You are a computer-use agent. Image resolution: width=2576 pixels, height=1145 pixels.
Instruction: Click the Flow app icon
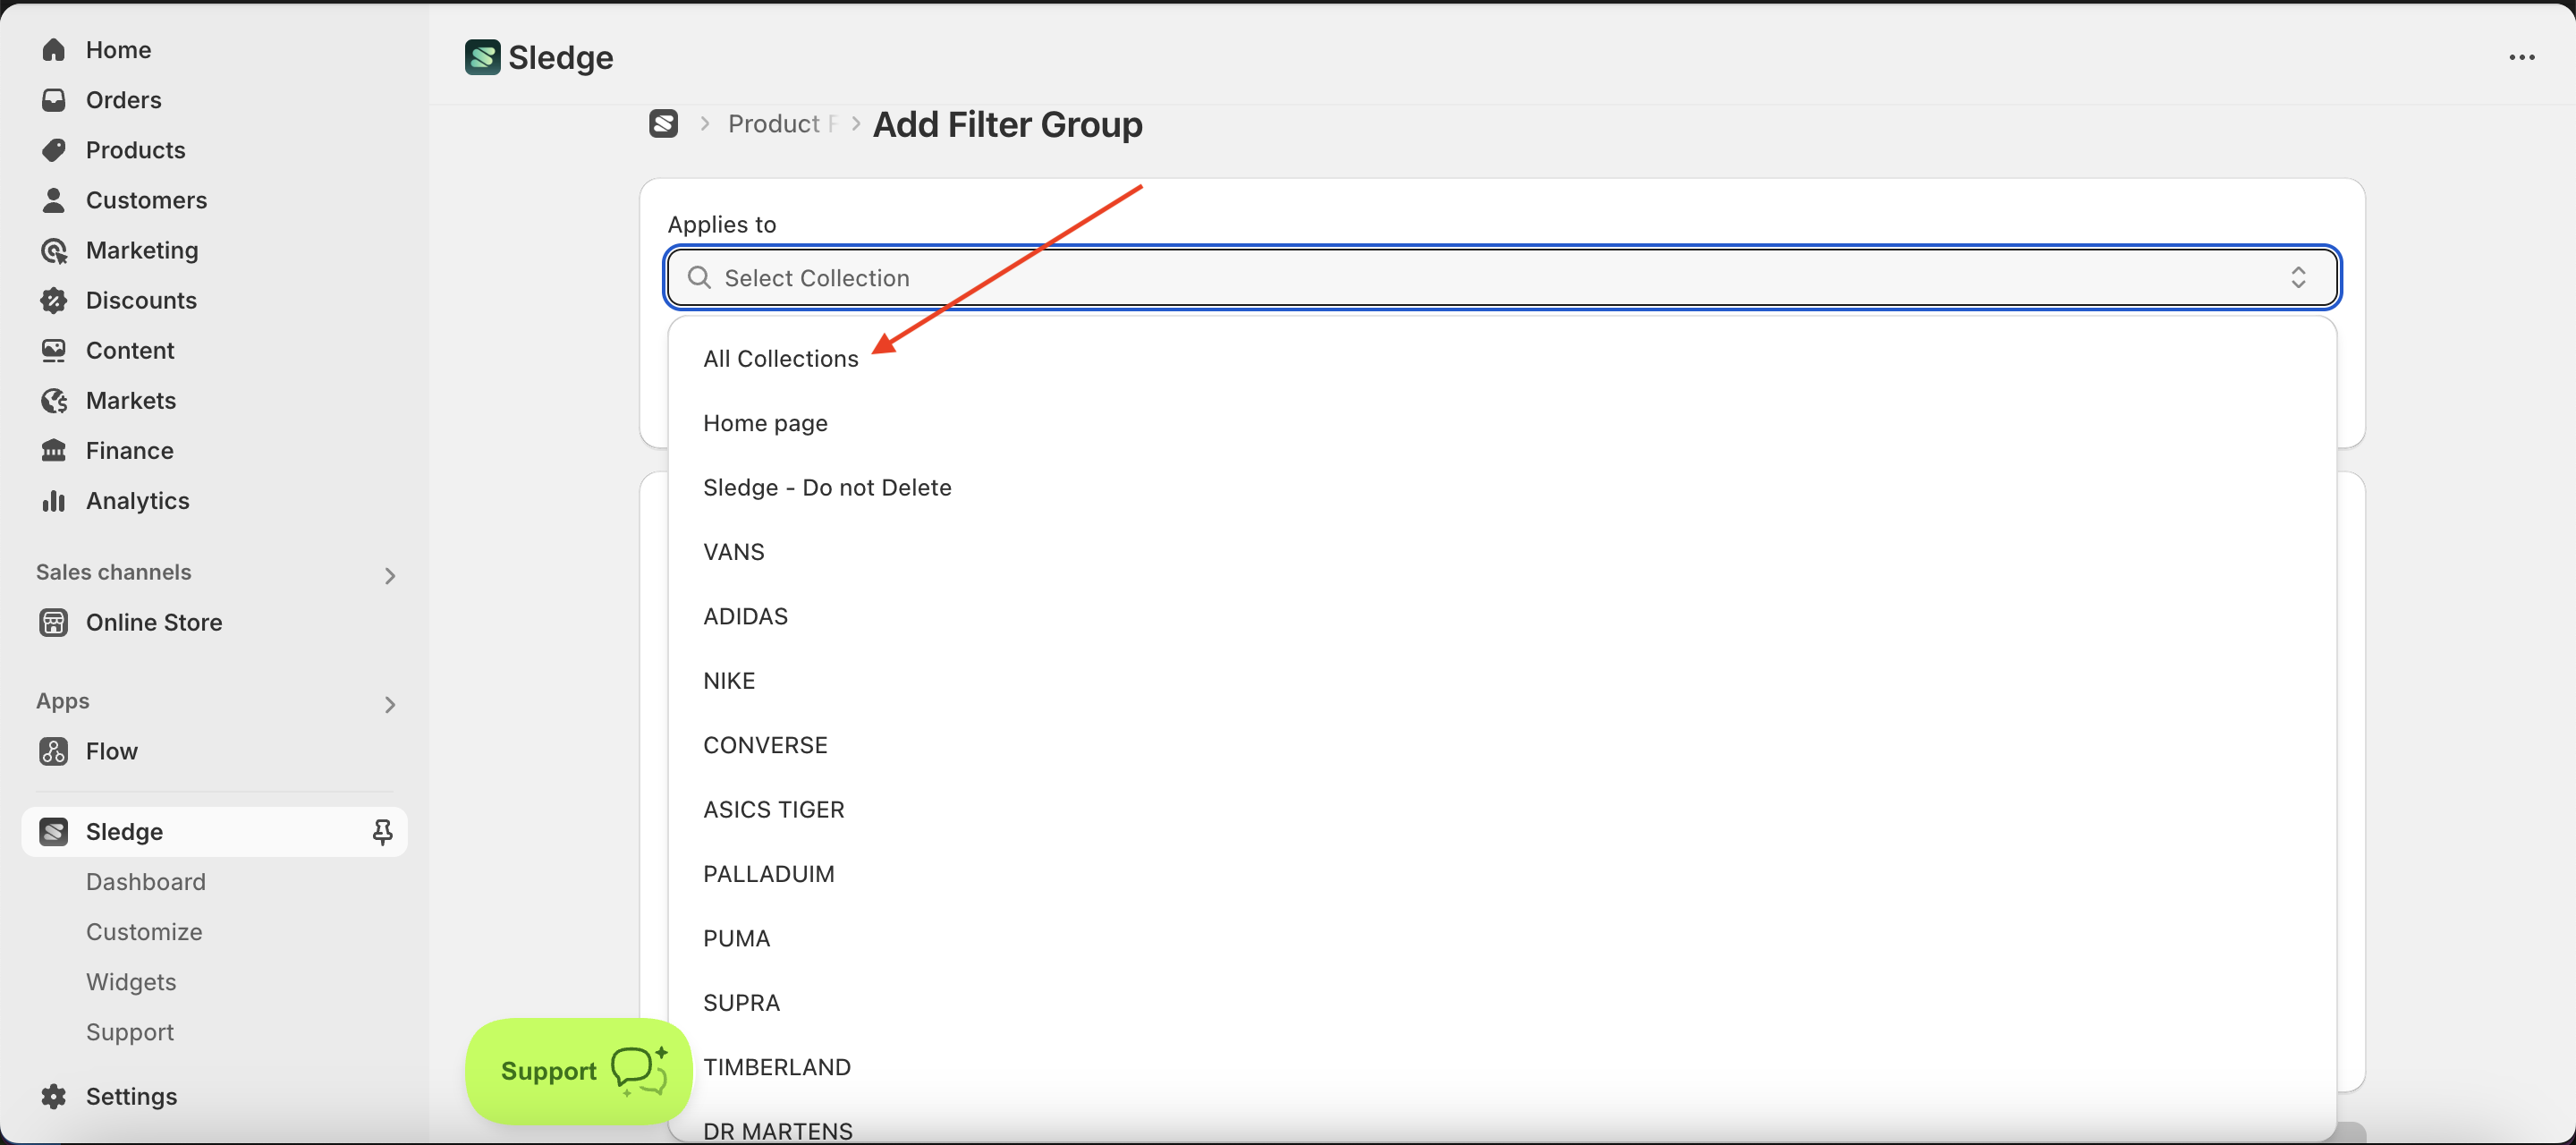[x=54, y=751]
